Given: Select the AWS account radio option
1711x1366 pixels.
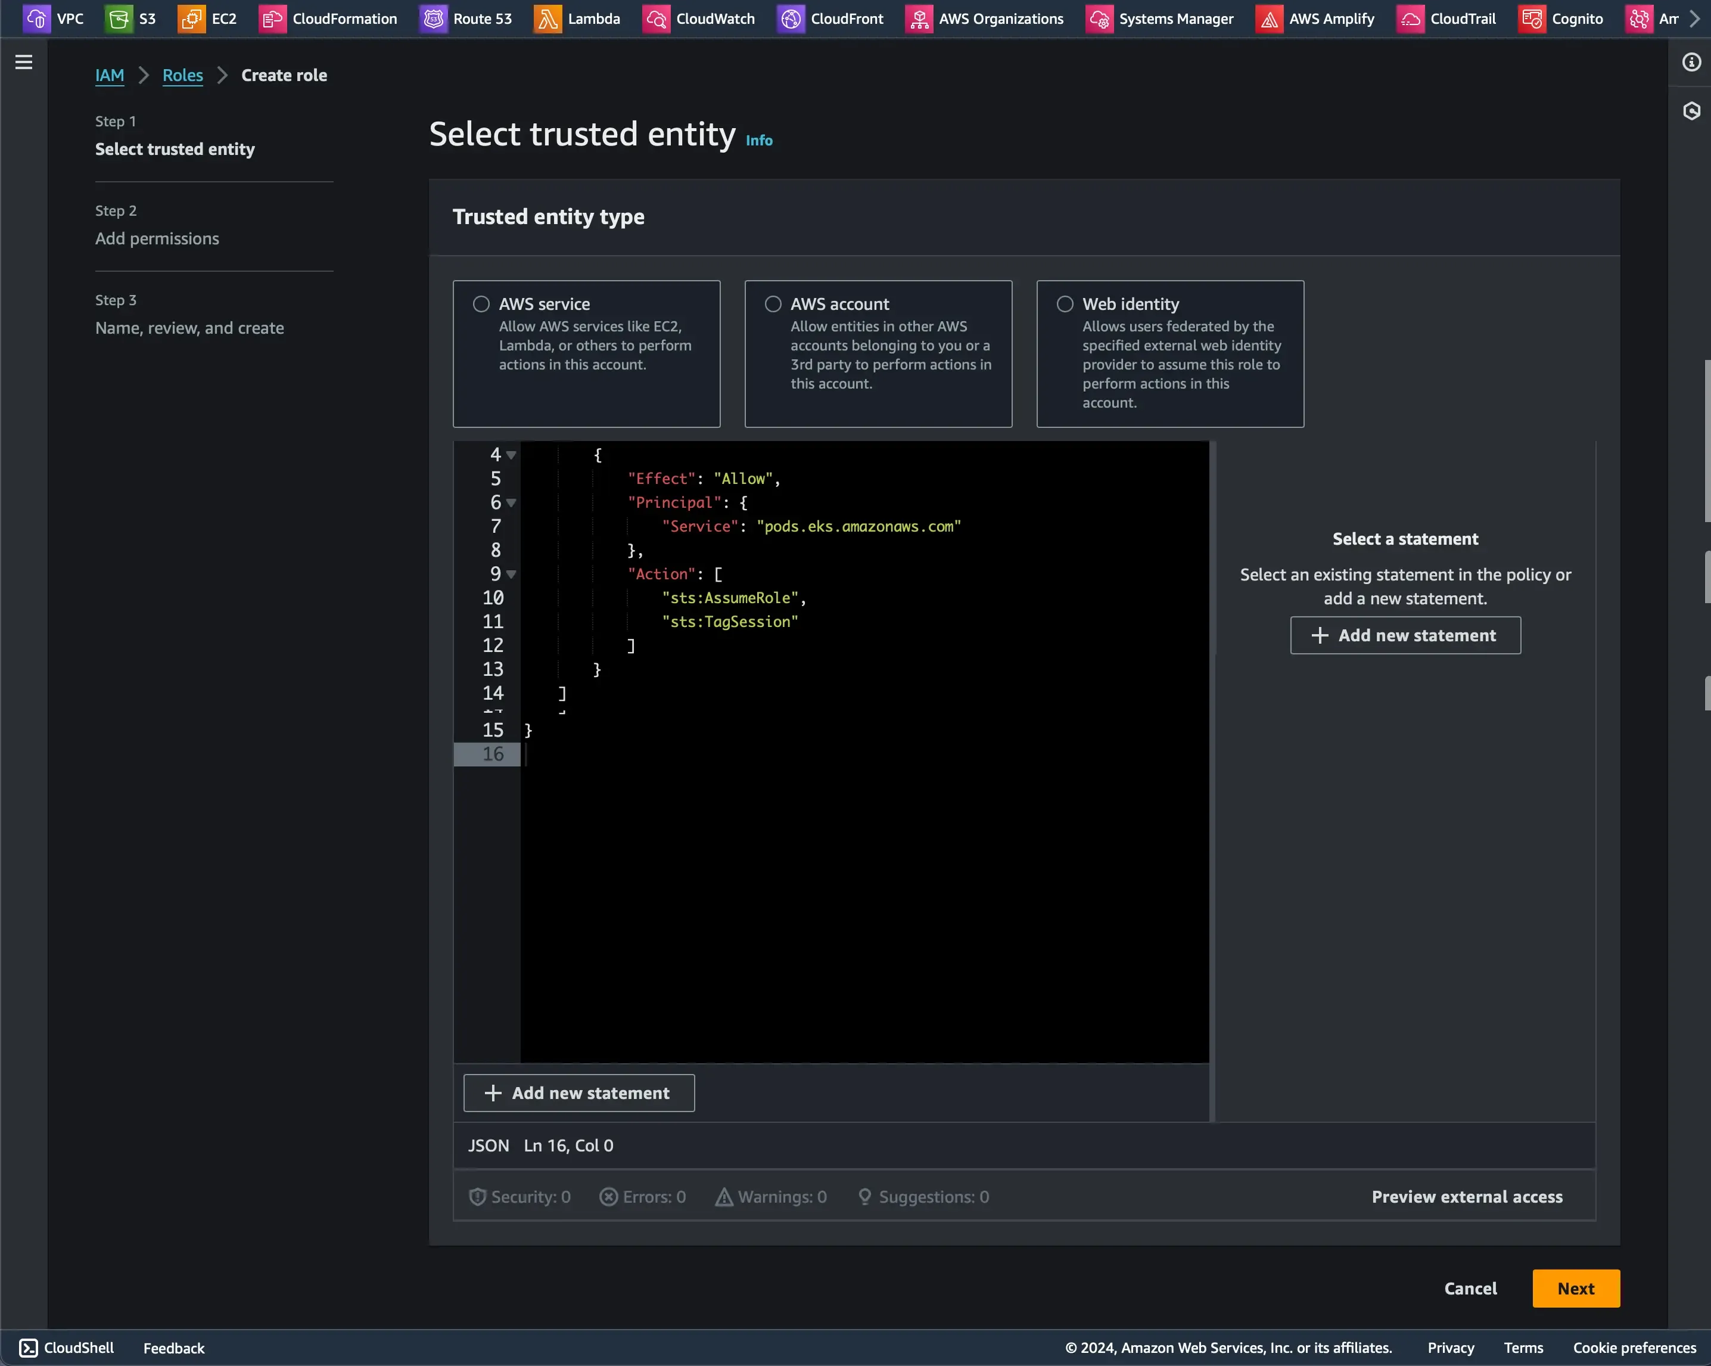Looking at the screenshot, I should point(773,304).
